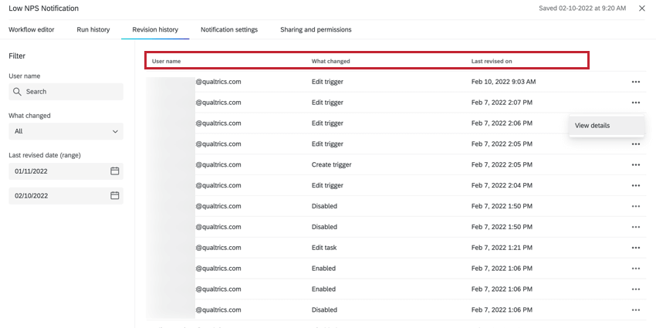Image resolution: width=656 pixels, height=328 pixels.
Task: Open the Notification settings tab
Action: 229,30
